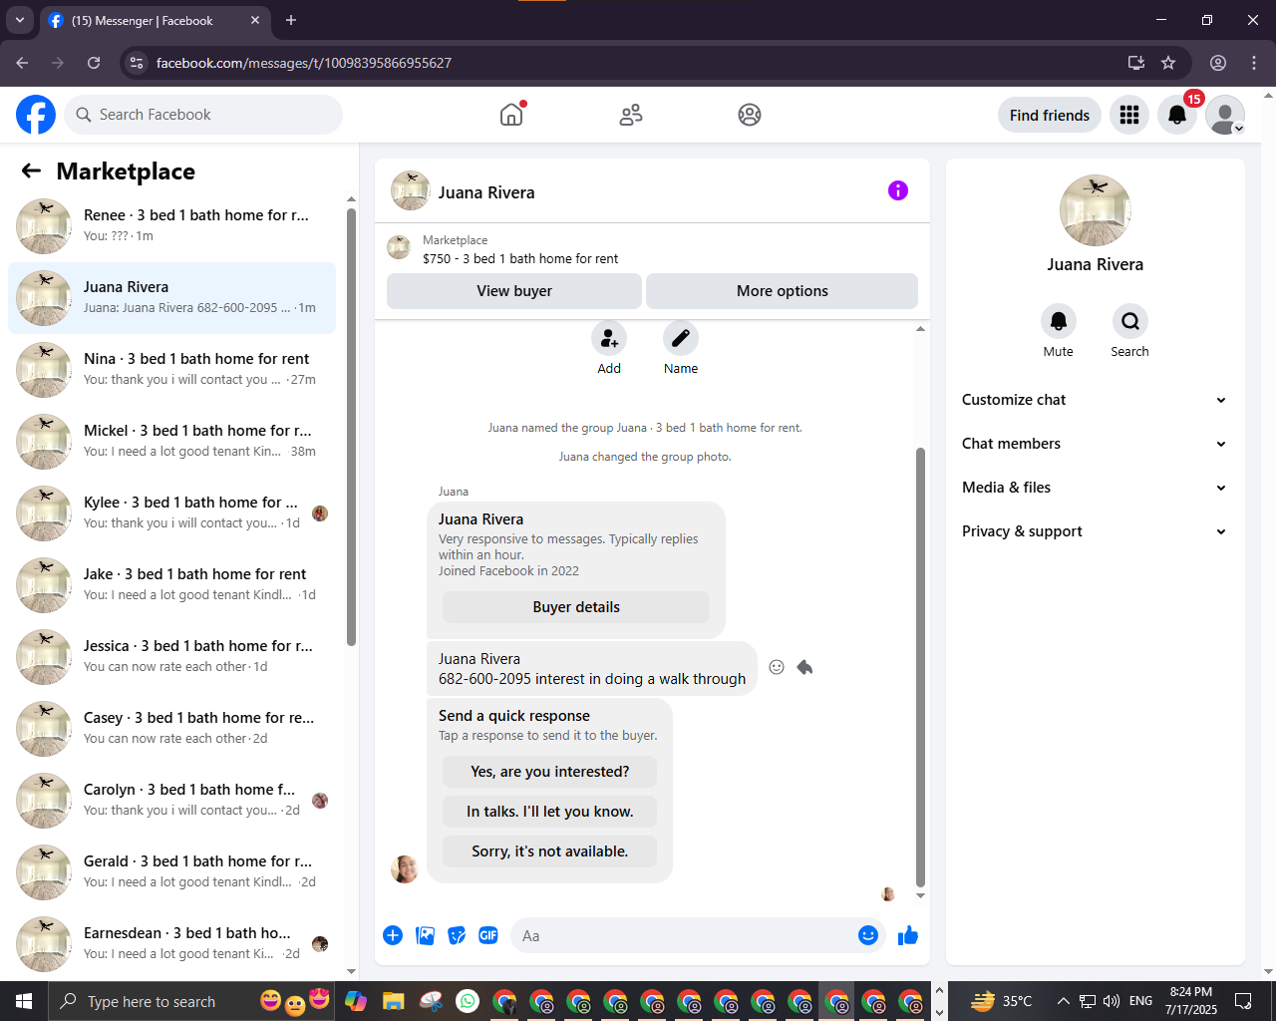Choose a sticker in composer
Image resolution: width=1276 pixels, height=1021 pixels.
(x=457, y=935)
